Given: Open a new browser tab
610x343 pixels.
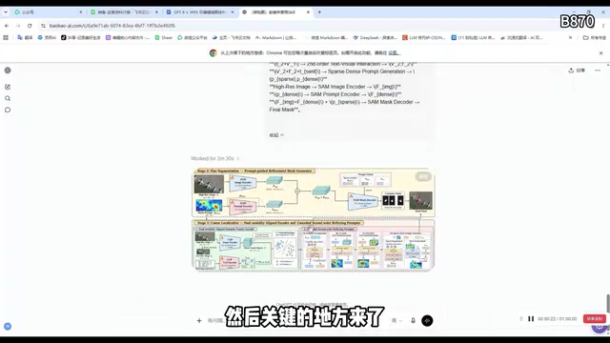Looking at the screenshot, I should point(319,12).
